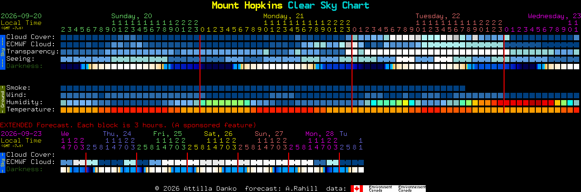
Task: Open the Mount Hopkins Clear Sky Chart title
Action: [290, 5]
